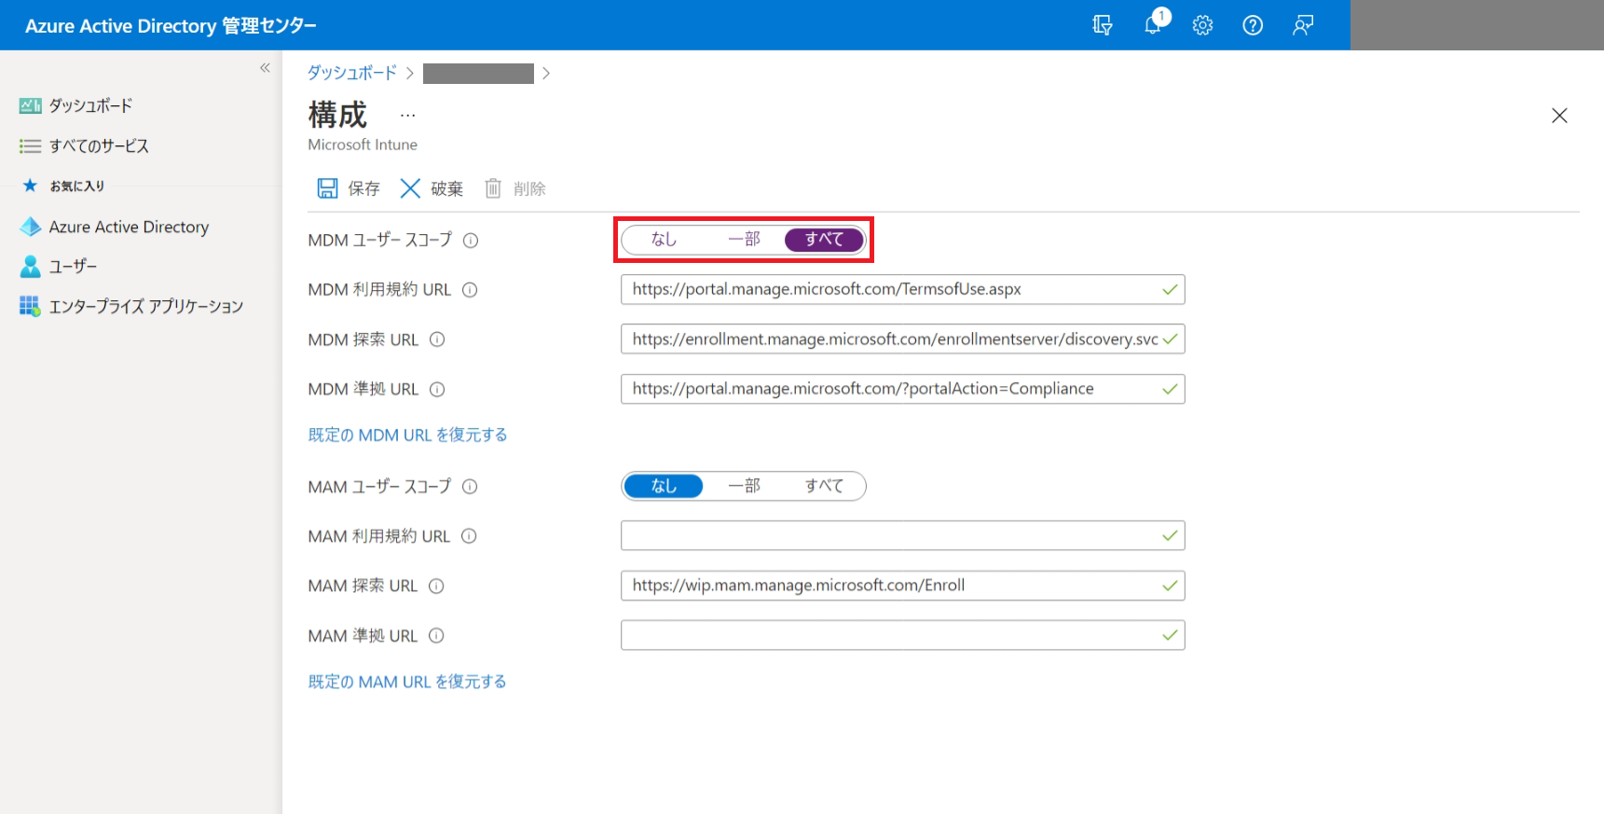Screen dimensions: 1604x814
Task: Set MDM ユーザー スコープ to 一部
Action: point(744,240)
